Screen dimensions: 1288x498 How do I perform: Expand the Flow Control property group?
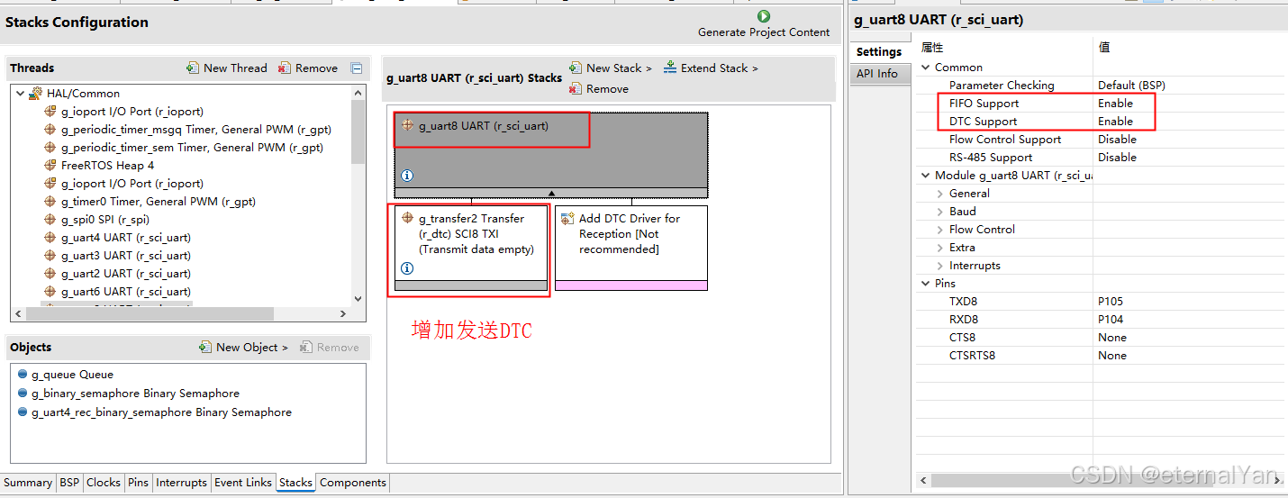point(940,229)
